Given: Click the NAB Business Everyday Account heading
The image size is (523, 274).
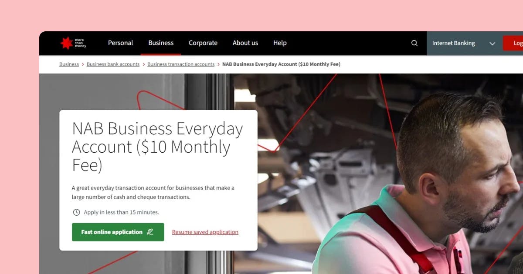Looking at the screenshot, I should click(157, 147).
